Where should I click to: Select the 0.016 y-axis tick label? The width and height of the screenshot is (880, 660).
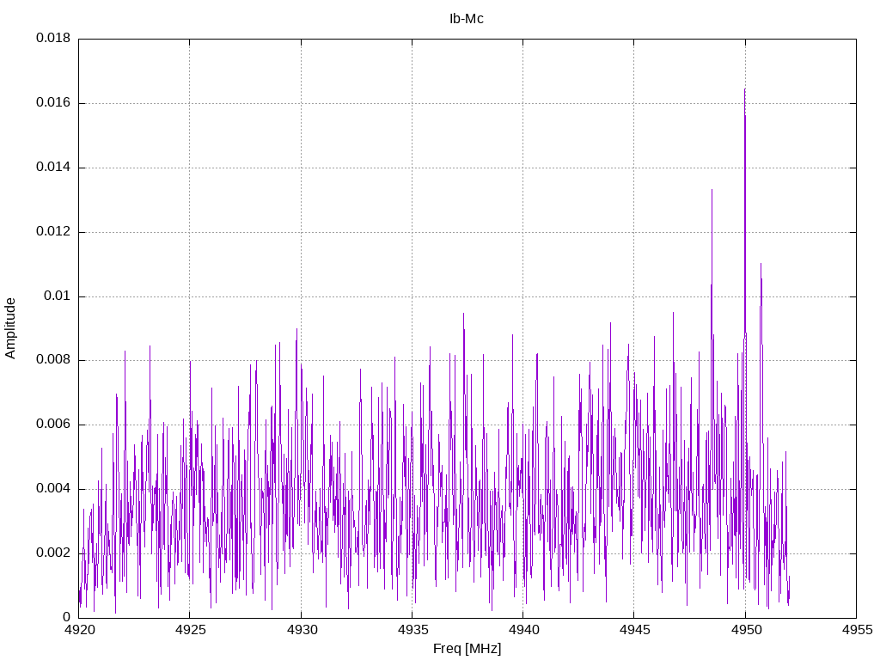(x=52, y=103)
